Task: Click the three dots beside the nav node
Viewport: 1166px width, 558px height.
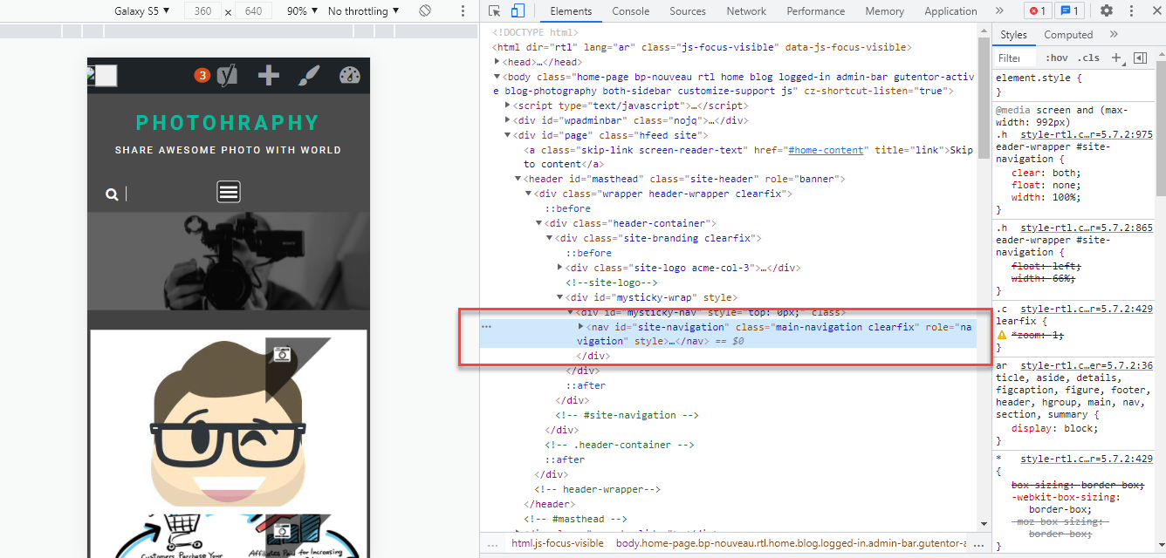Action: coord(487,327)
